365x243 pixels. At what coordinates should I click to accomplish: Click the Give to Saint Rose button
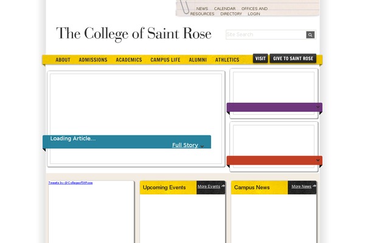(x=293, y=58)
